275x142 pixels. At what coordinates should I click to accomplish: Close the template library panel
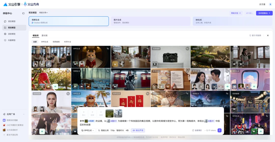pyautogui.click(x=268, y=35)
